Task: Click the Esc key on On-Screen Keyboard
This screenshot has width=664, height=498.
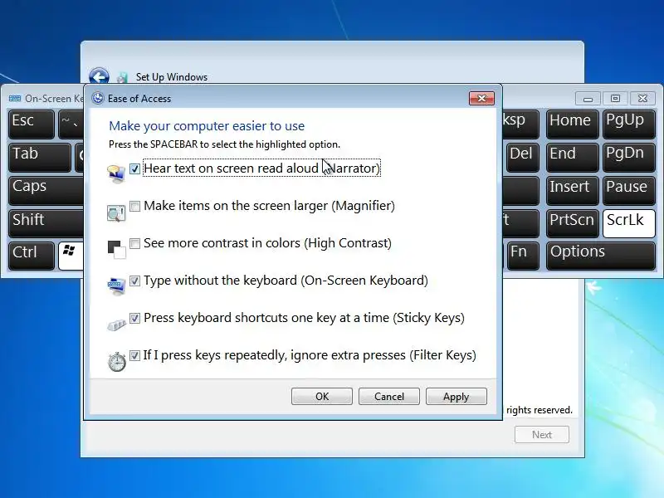Action: [x=32, y=124]
